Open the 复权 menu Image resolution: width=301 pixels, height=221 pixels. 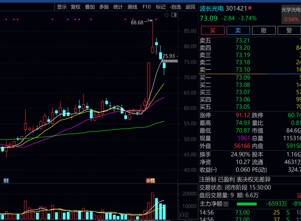[x=75, y=7]
